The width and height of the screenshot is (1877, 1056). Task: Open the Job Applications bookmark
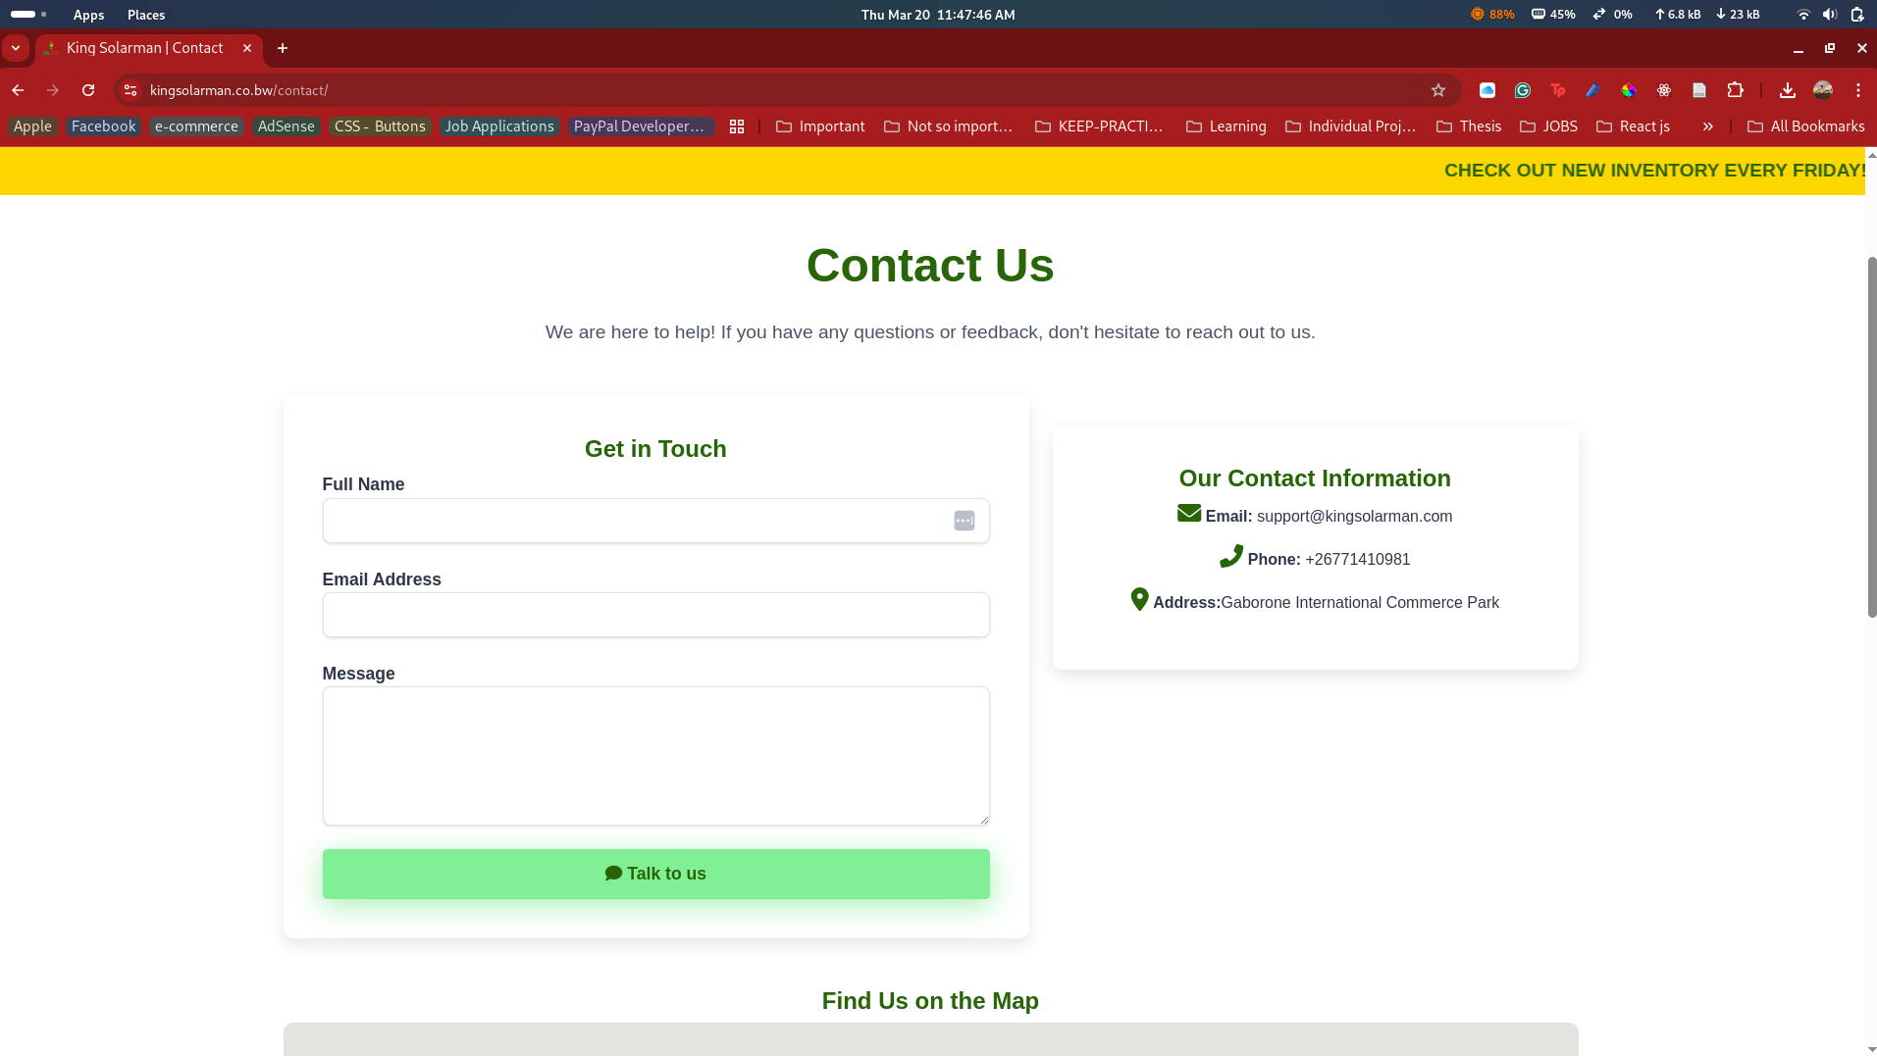coord(499,126)
